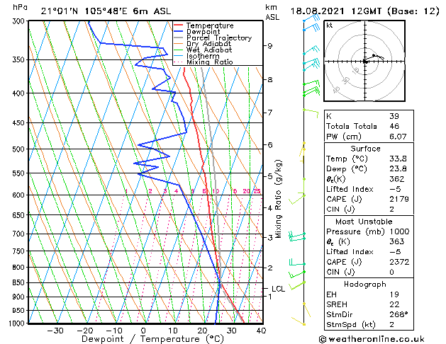
Task: Click the 850 hPa pressure label
Action: tap(20, 282)
